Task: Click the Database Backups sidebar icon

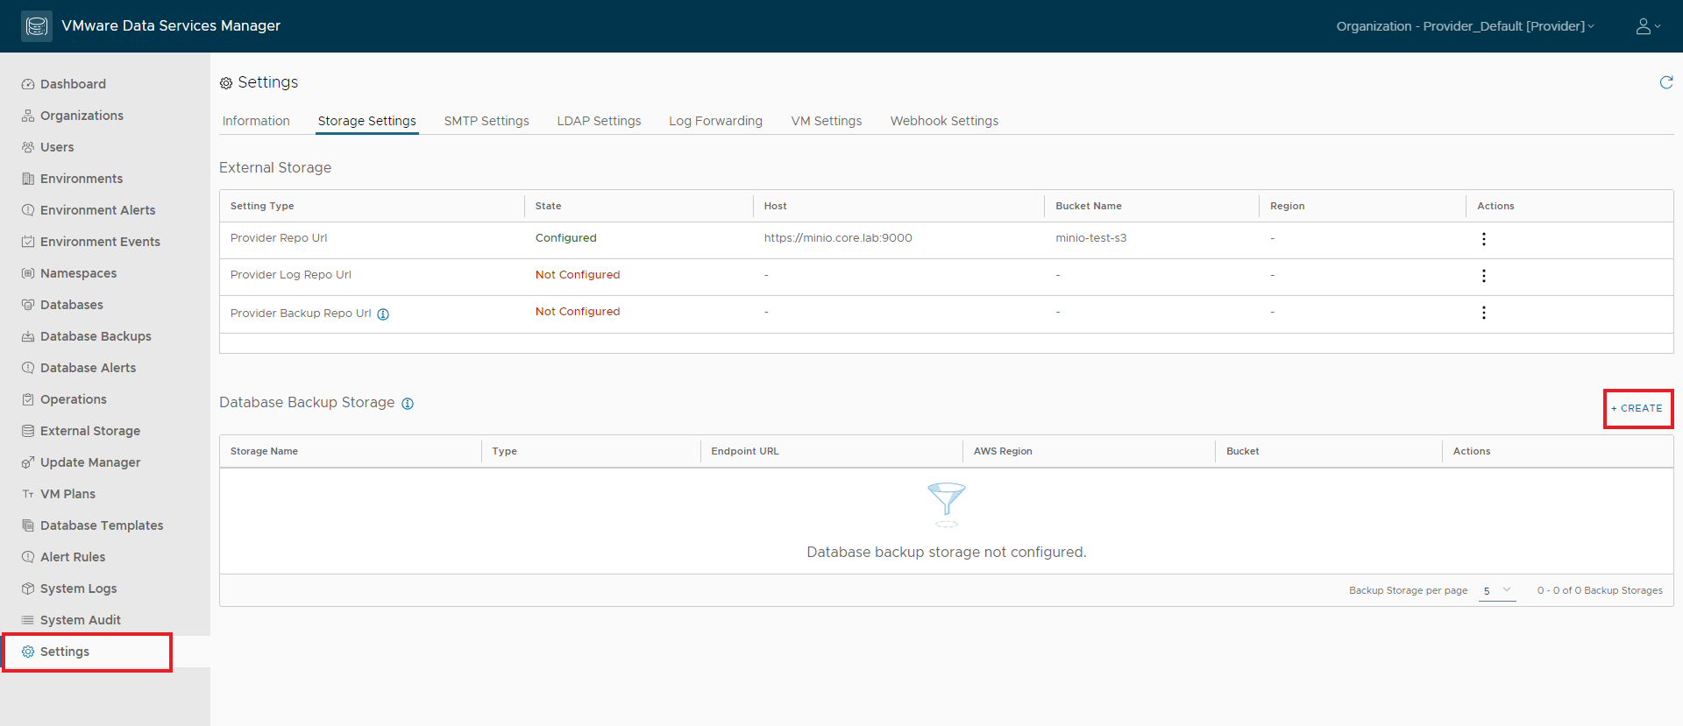Action: pyautogui.click(x=28, y=336)
